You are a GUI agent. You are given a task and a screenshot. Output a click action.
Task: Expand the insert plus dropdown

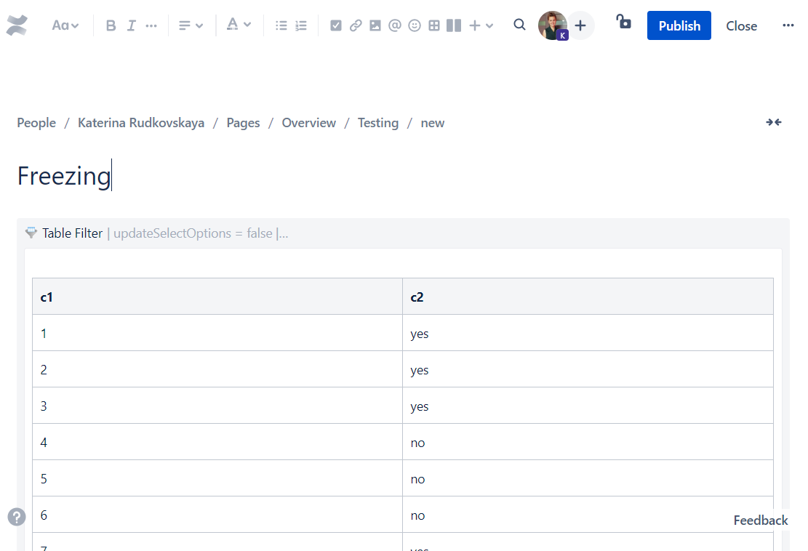477,25
